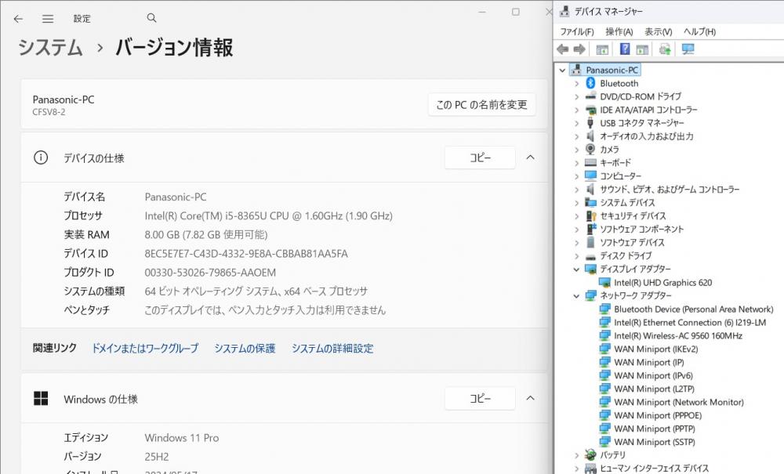Collapse the デバイスの仕様 section chevron
This screenshot has height=474, width=784.
(531, 157)
